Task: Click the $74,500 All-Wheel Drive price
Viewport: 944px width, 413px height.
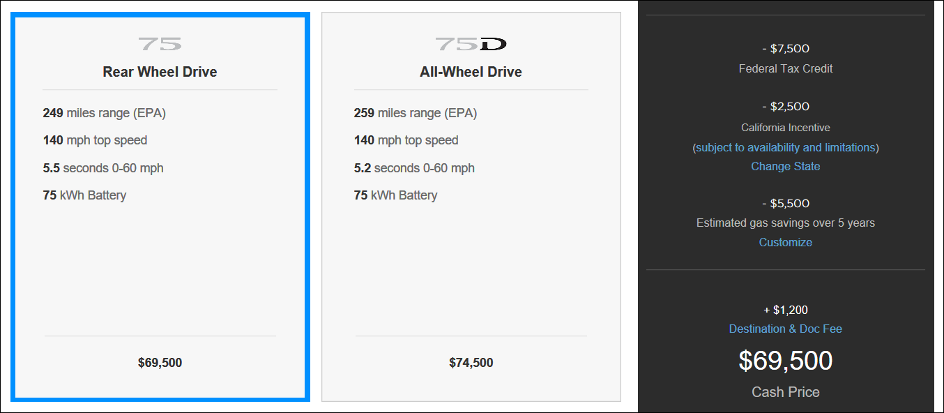Action: 471,363
